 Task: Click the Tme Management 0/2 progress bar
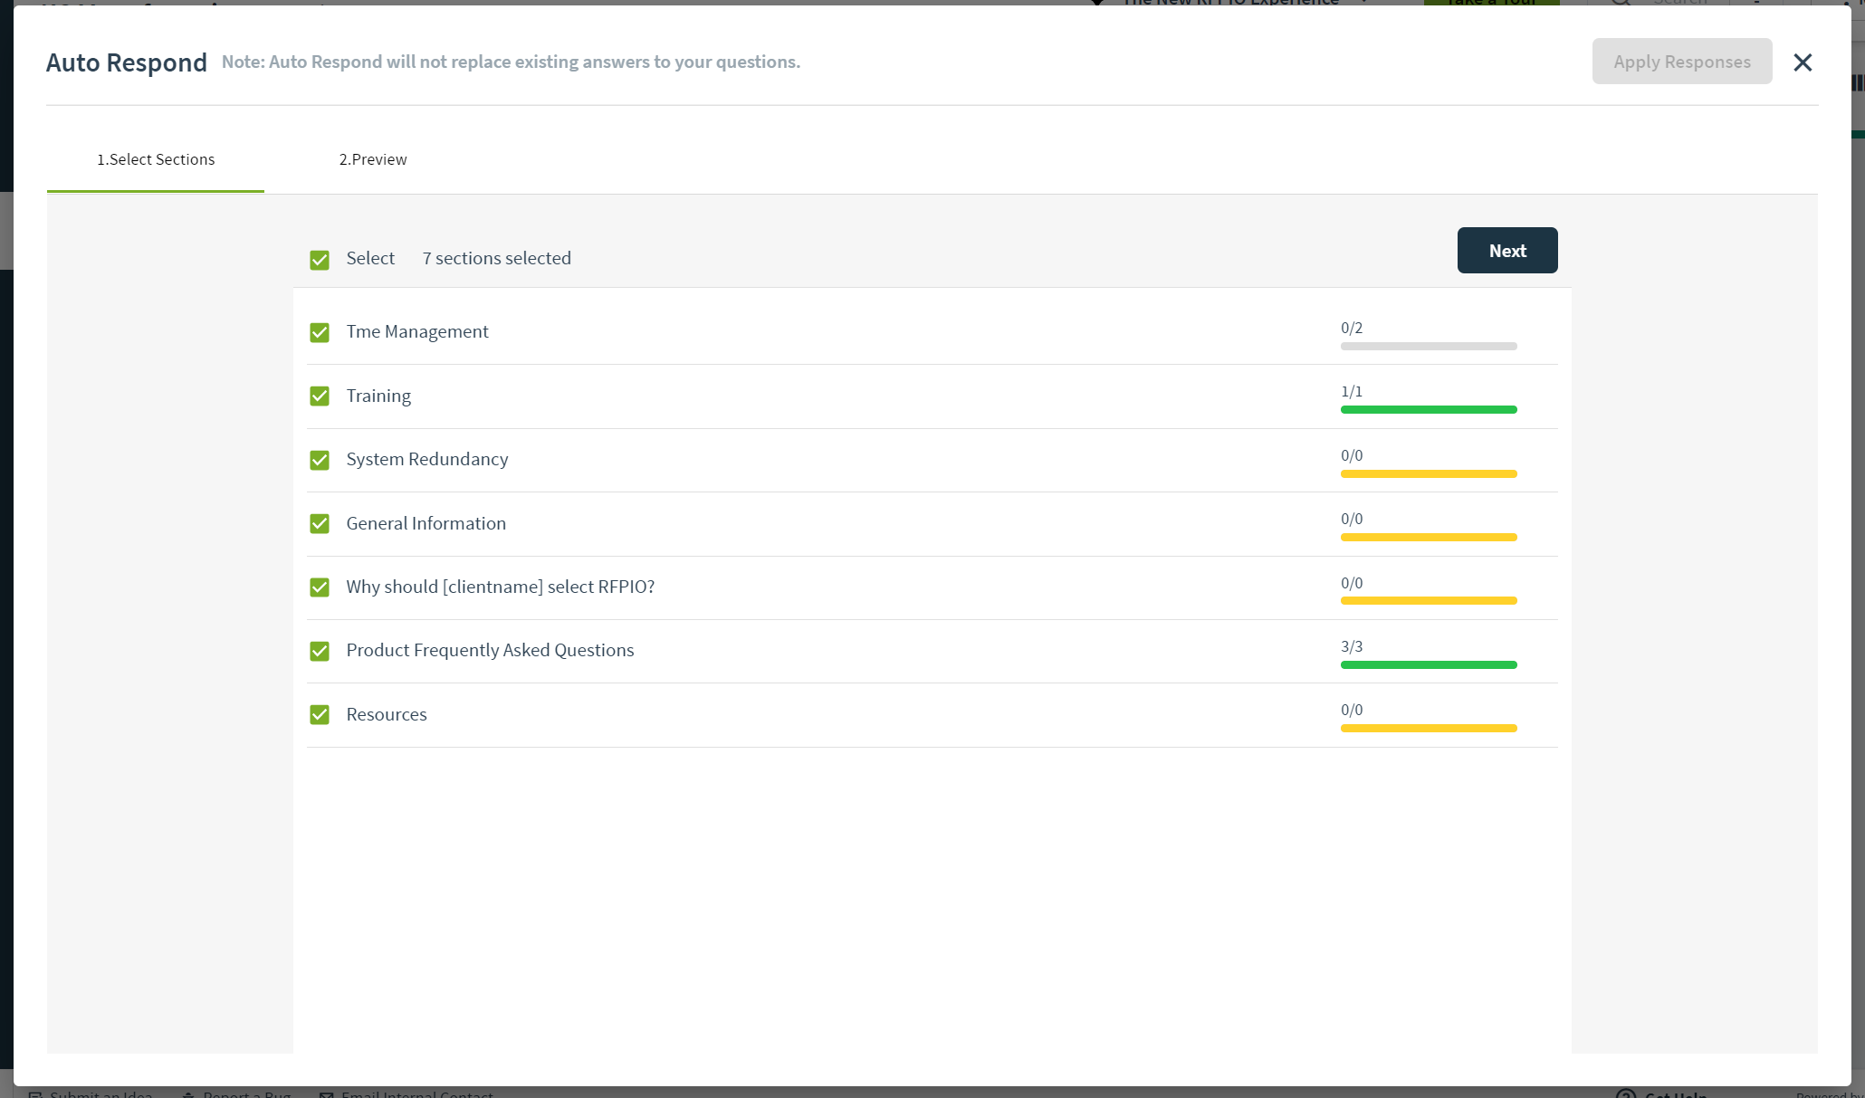pyautogui.click(x=1429, y=346)
